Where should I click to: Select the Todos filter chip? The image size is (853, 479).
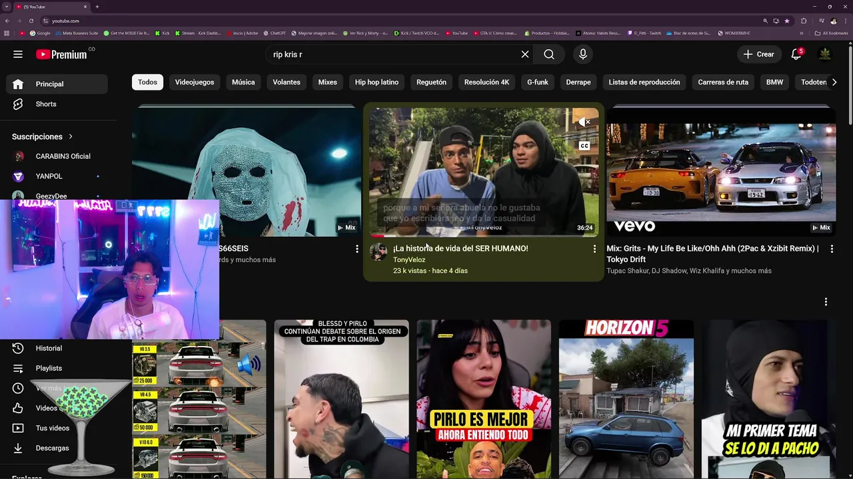[147, 82]
